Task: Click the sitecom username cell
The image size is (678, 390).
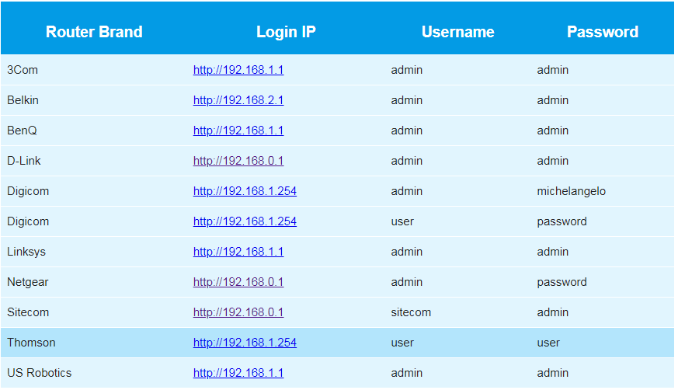Action: tap(411, 312)
